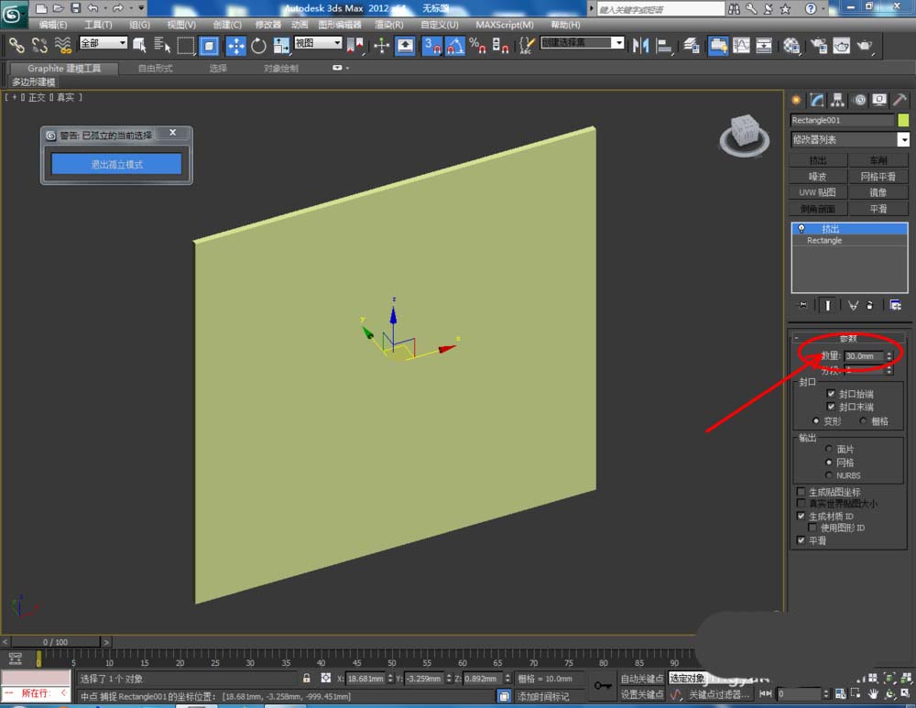The width and height of the screenshot is (916, 708).
Task: Open the MAXScript(M) menu
Action: point(504,25)
